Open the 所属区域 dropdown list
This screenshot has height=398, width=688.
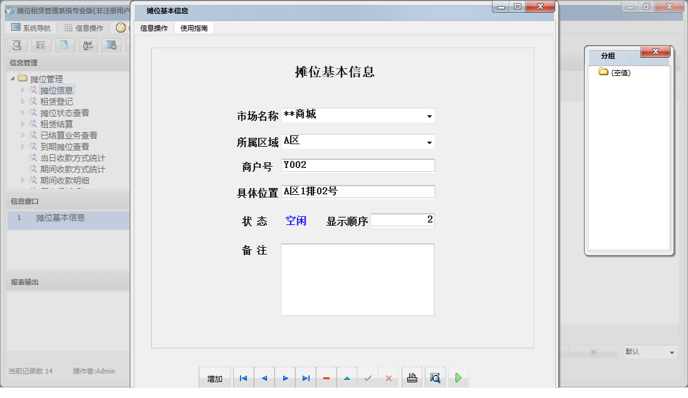pos(429,142)
